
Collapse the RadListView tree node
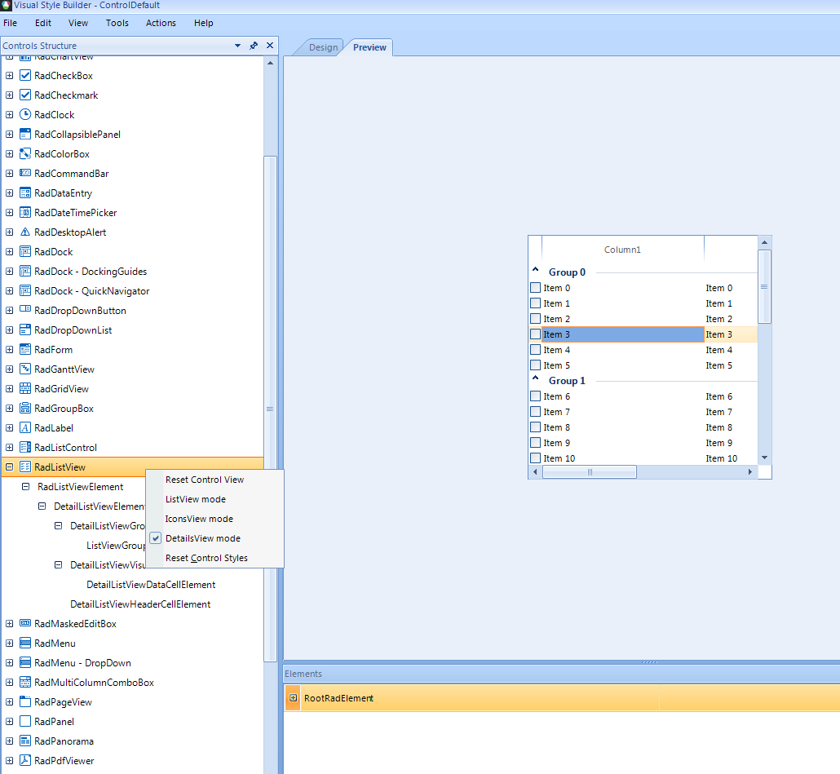[x=9, y=467]
